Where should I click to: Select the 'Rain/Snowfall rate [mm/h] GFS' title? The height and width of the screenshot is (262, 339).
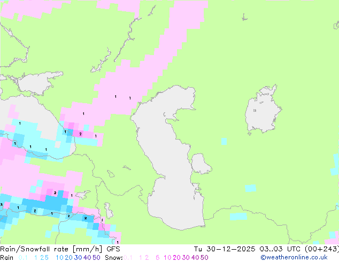click(x=60, y=249)
